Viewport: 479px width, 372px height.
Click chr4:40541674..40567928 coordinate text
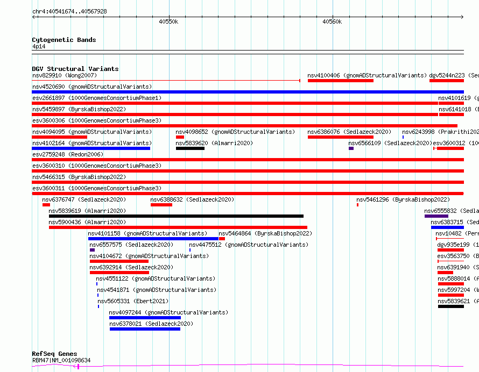pos(69,11)
